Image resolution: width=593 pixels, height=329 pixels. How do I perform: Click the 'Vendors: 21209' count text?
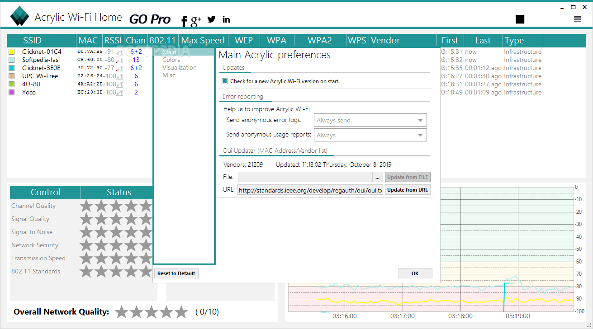(243, 165)
